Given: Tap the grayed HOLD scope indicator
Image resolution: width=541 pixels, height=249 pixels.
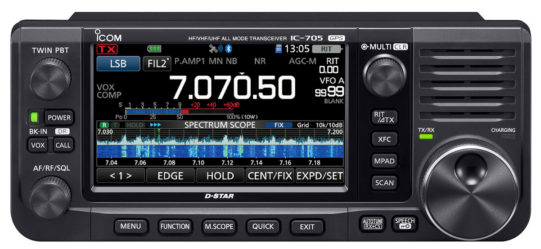Looking at the screenshot, I should coord(135,125).
